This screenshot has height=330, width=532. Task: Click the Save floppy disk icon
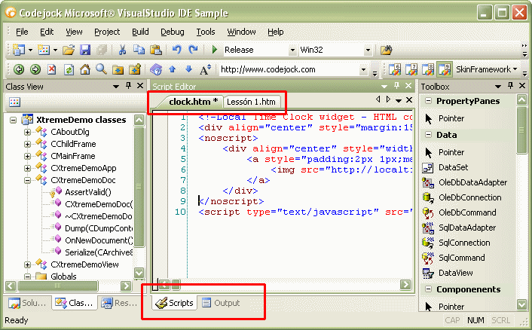(x=85, y=50)
